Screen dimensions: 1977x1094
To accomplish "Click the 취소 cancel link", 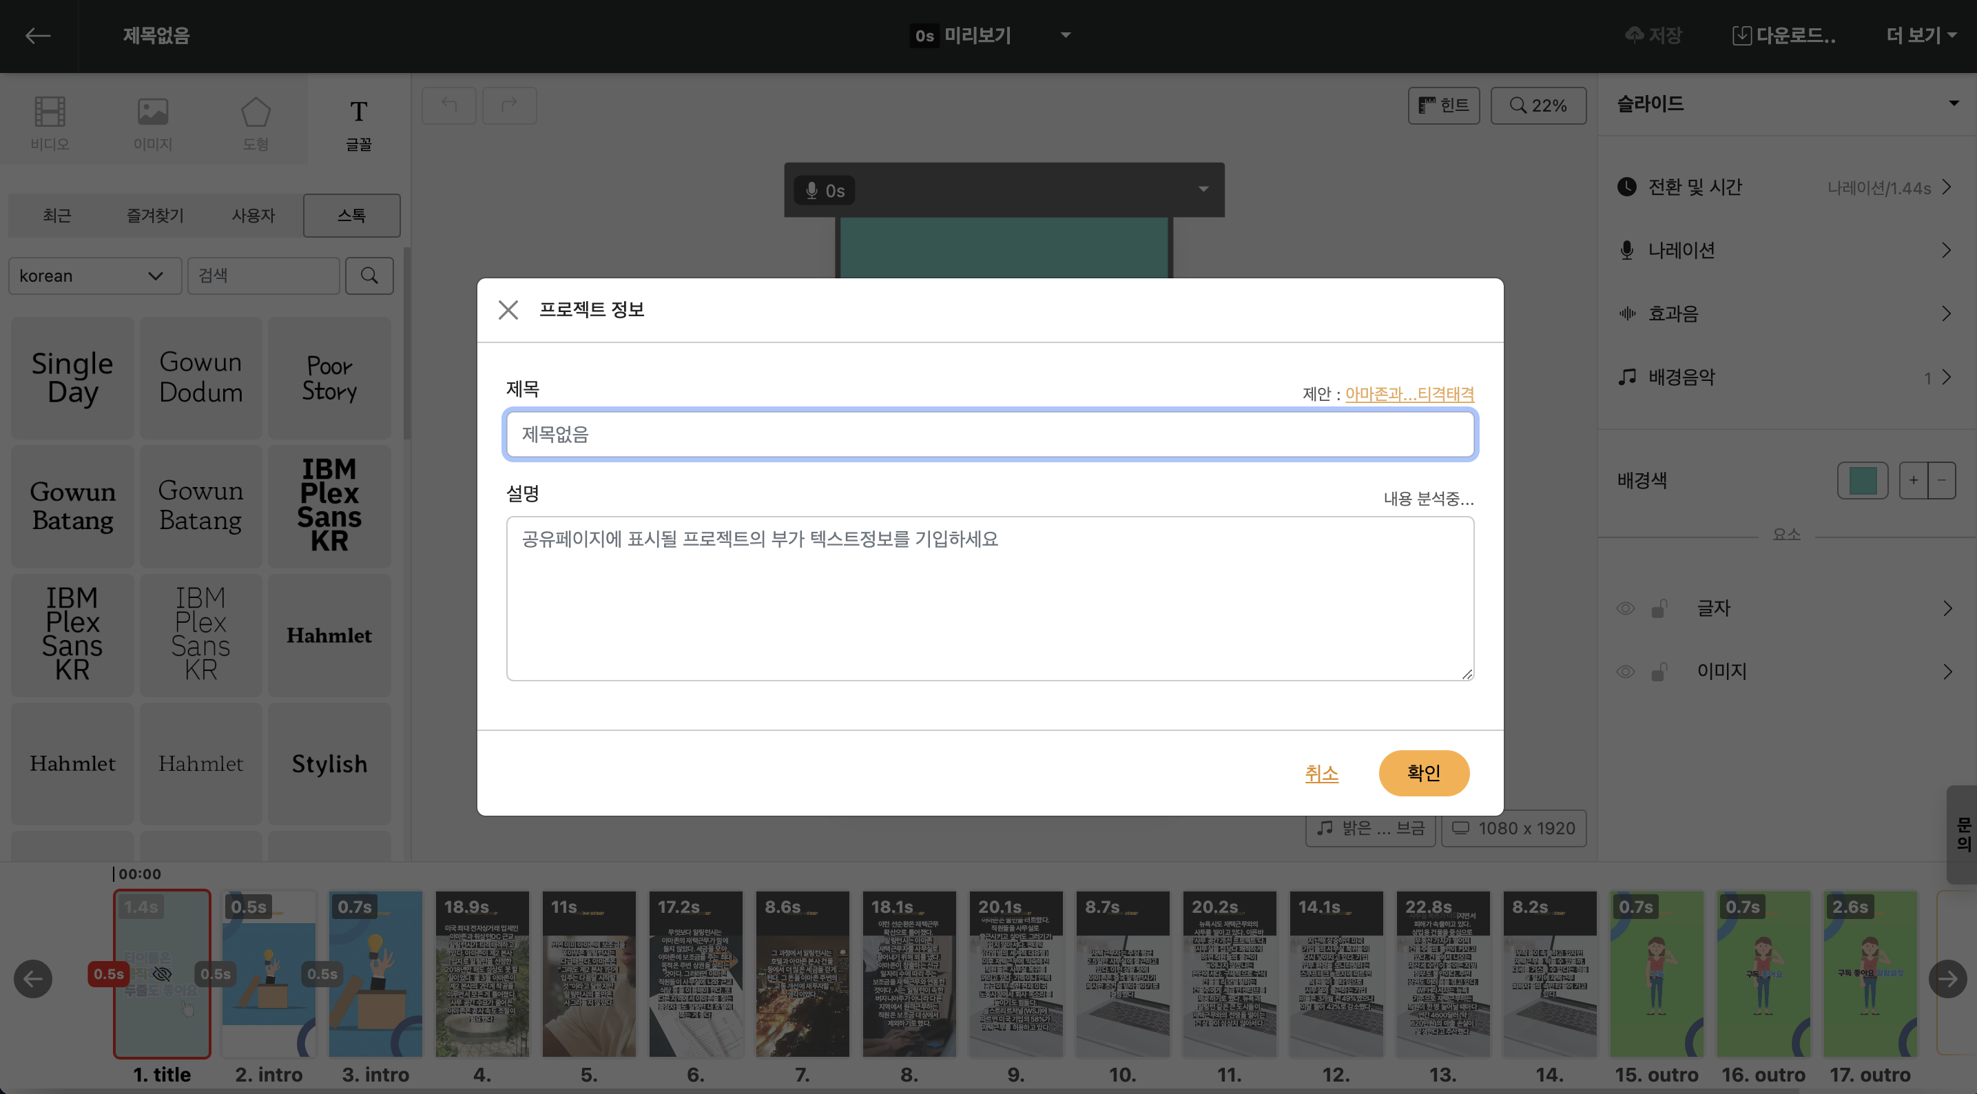I will click(1322, 773).
